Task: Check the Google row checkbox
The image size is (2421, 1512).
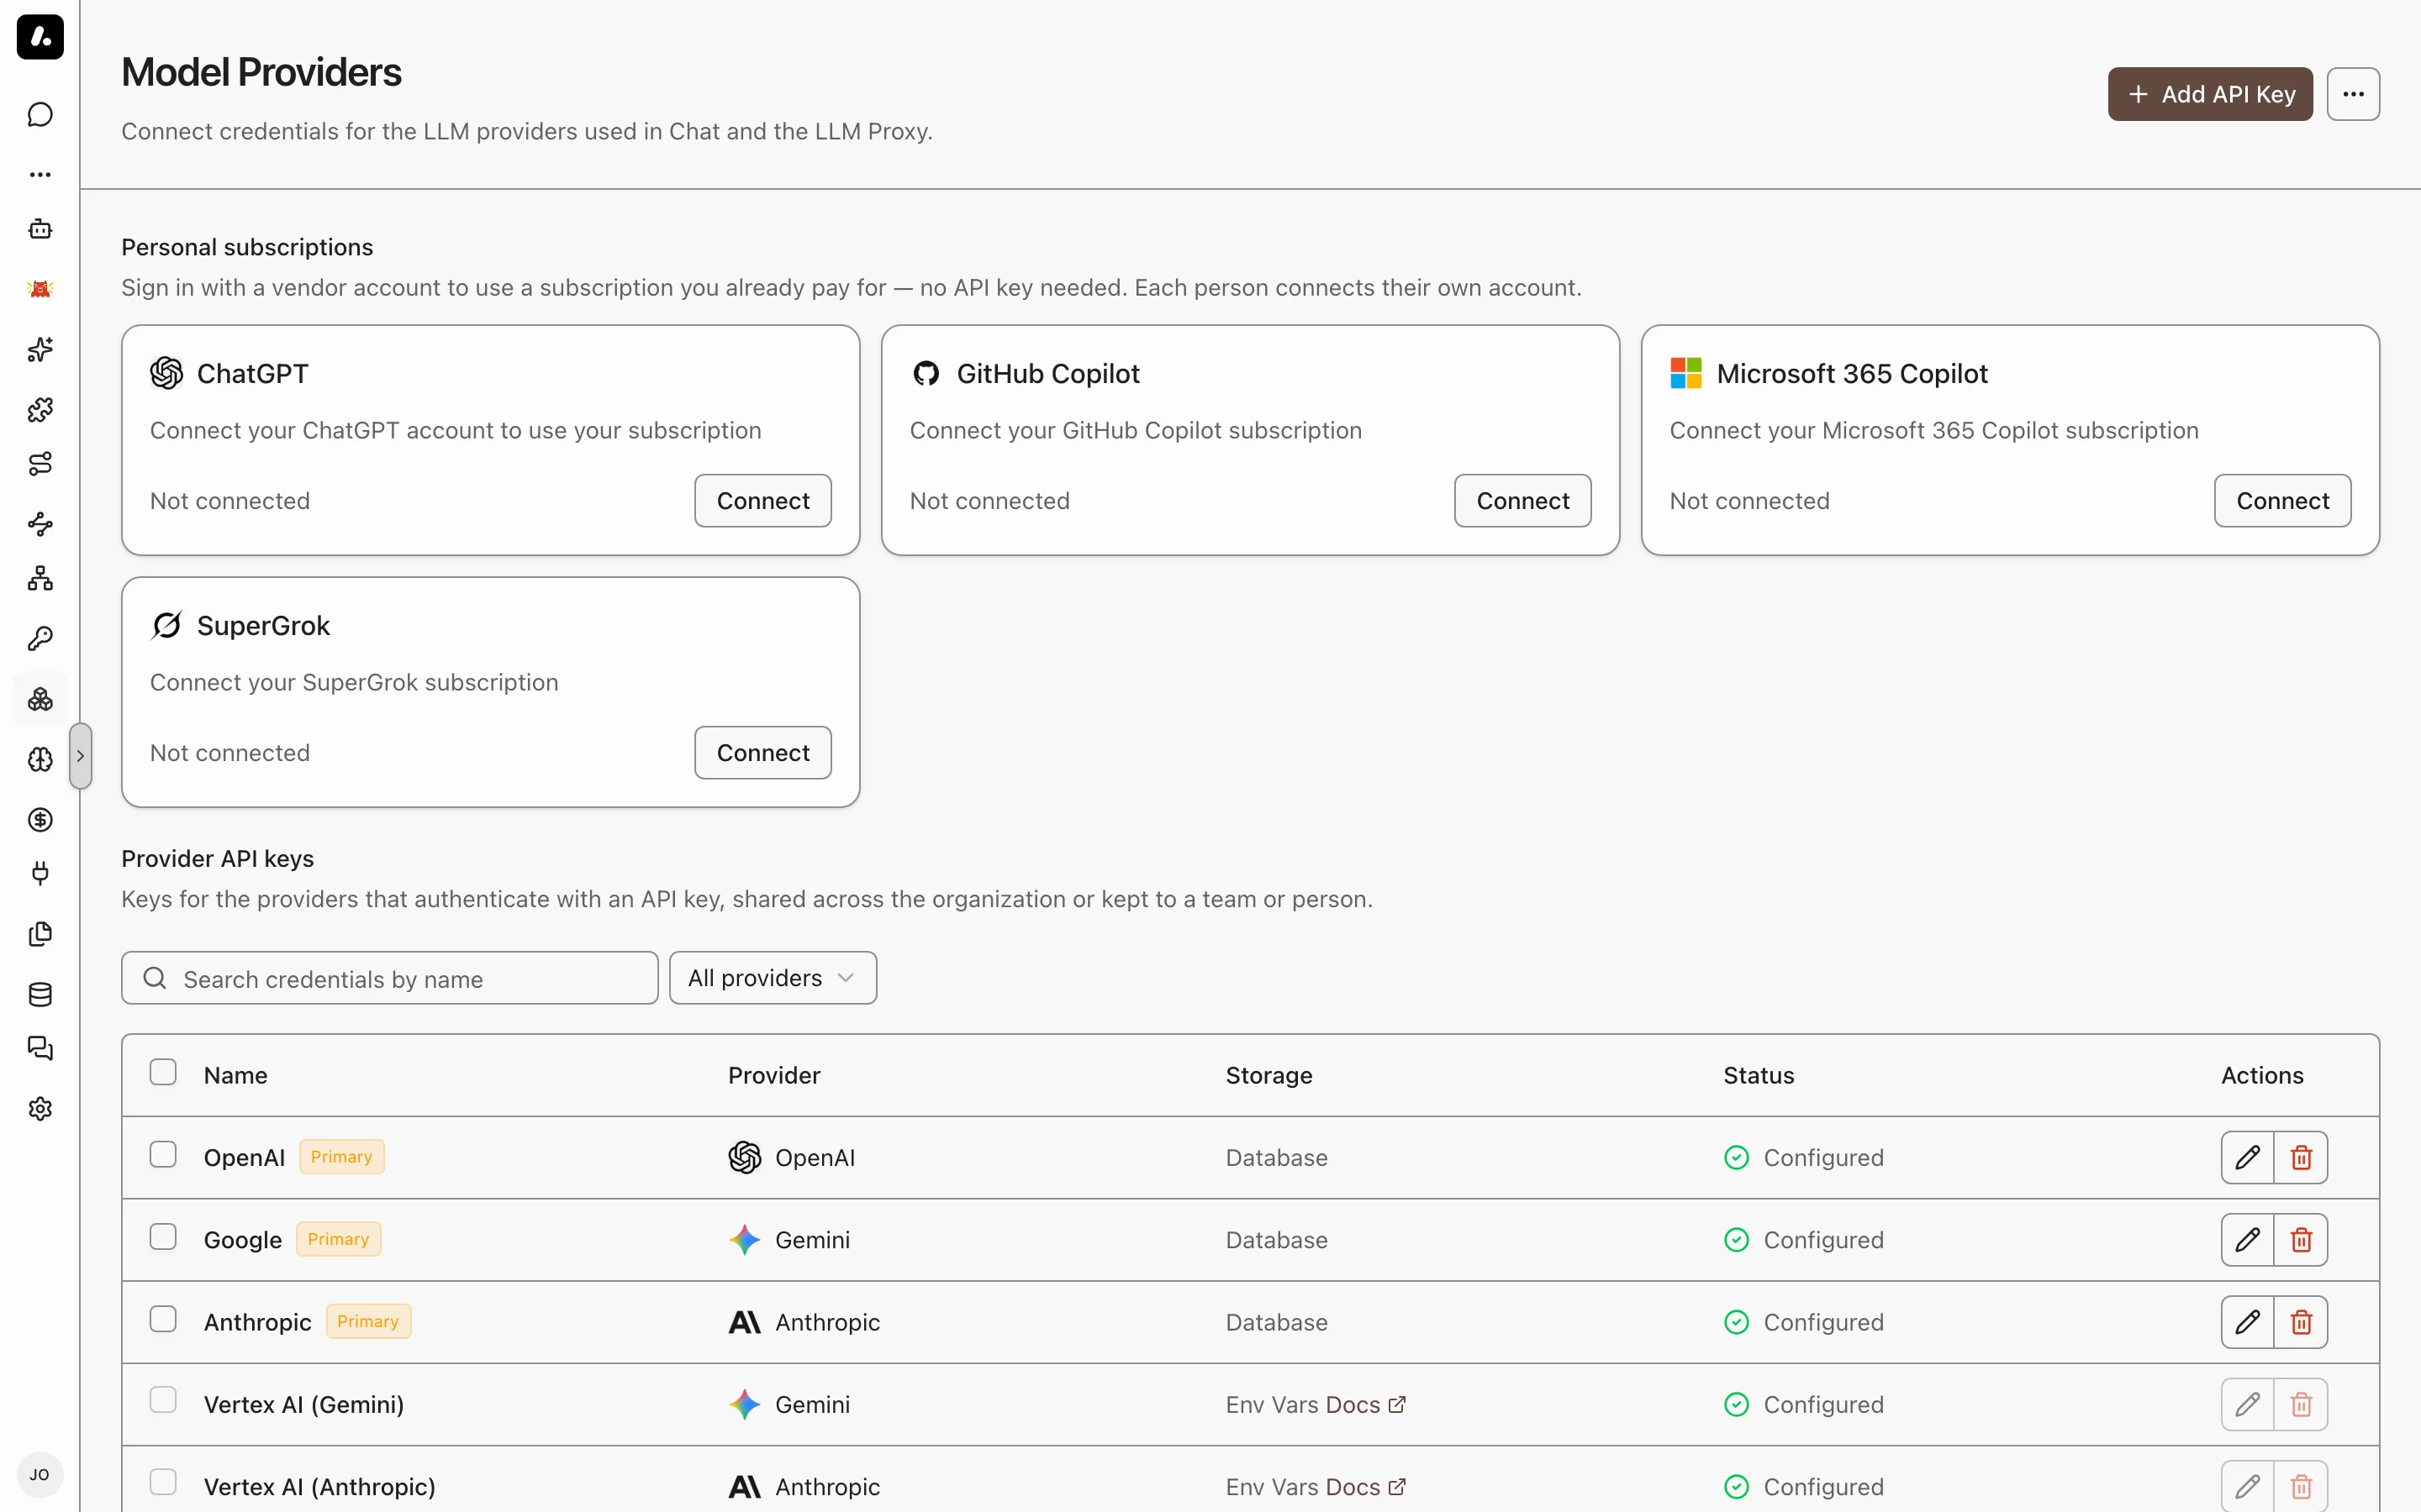Action: coord(163,1237)
